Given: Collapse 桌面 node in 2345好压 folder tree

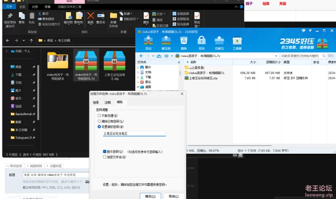Looking at the screenshot, I should coord(138,87).
